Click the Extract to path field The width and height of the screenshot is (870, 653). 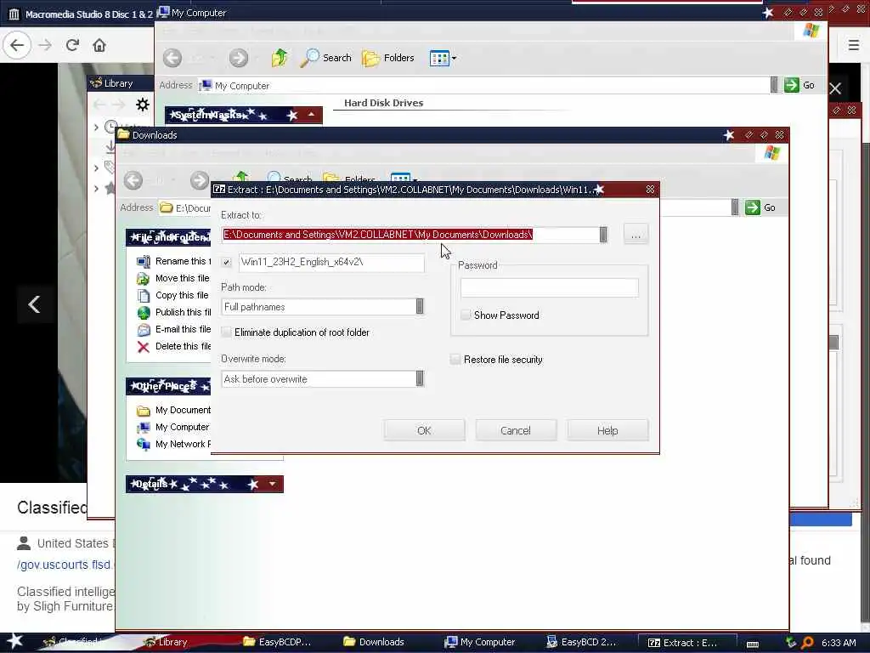410,235
